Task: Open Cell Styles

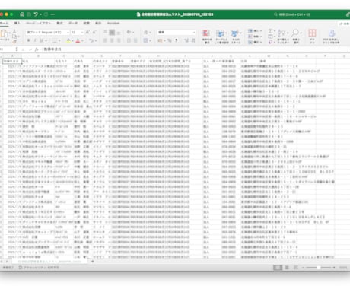Action: [236, 37]
